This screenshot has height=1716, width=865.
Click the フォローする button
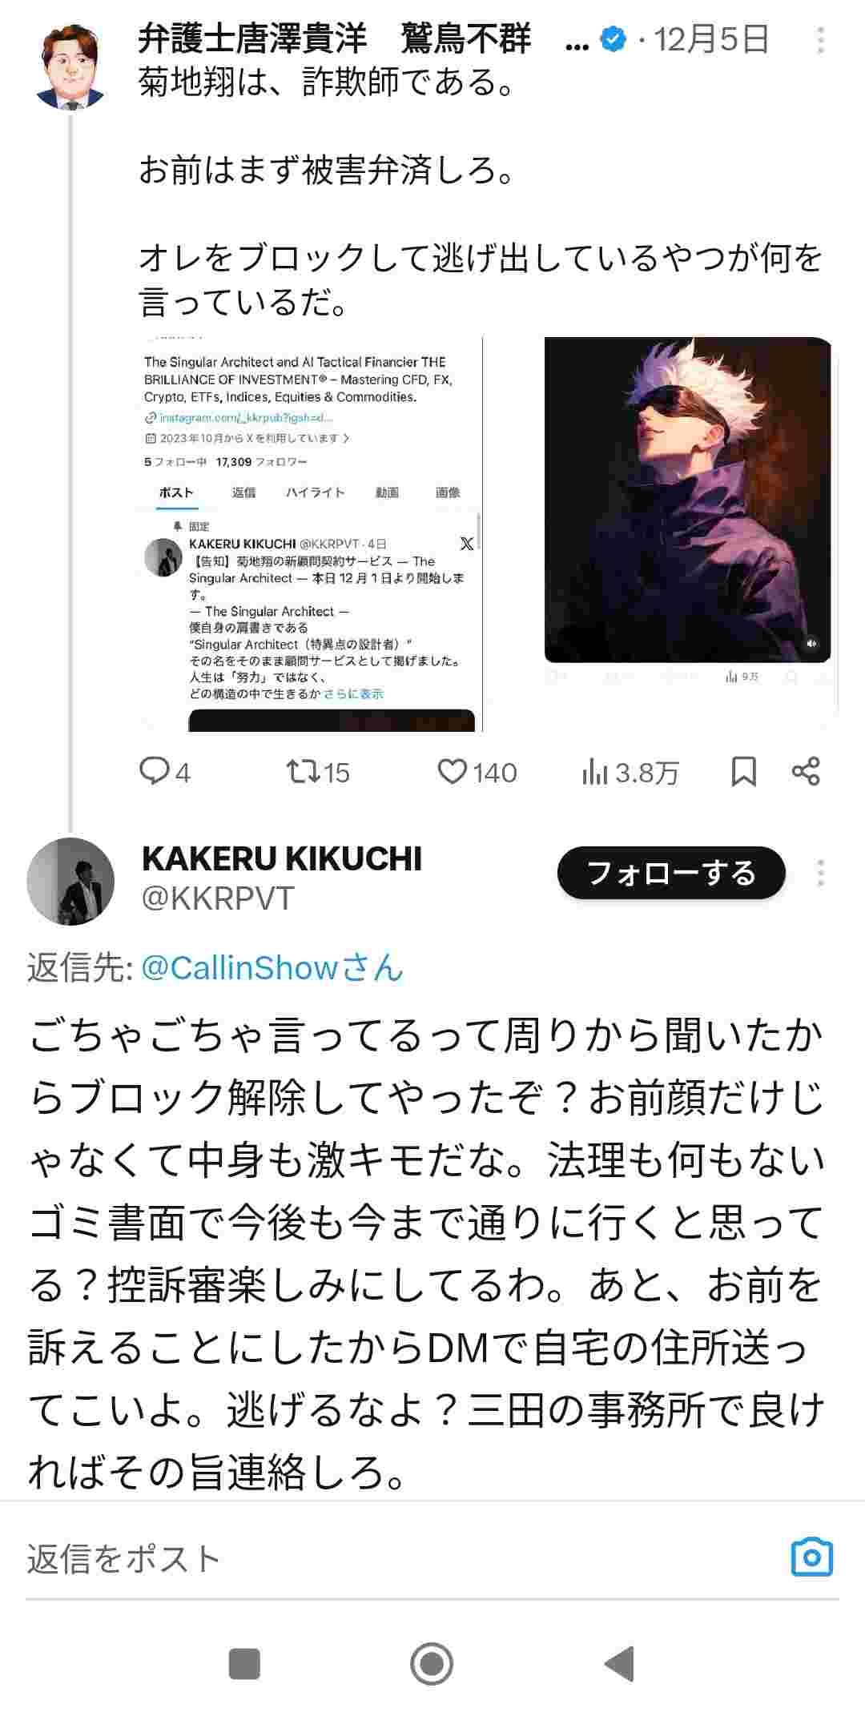pyautogui.click(x=671, y=873)
